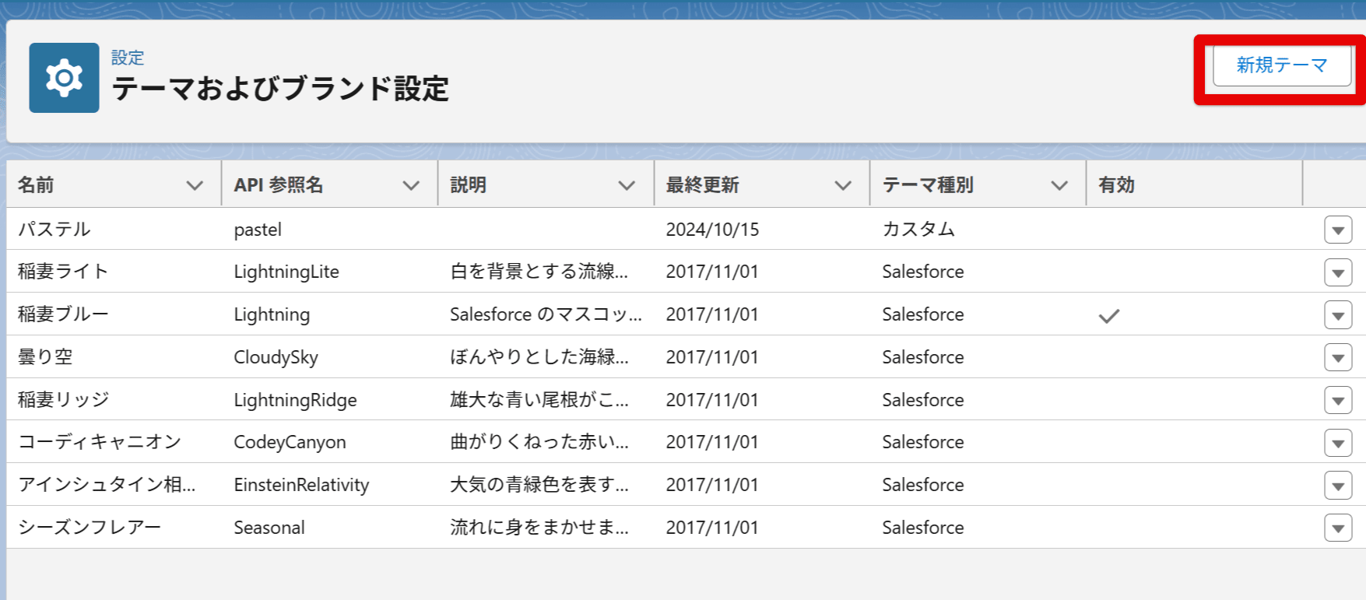Viewport: 1366px width, 600px height.
Task: Click the 2024/10/15 date cell
Action: coord(712,230)
